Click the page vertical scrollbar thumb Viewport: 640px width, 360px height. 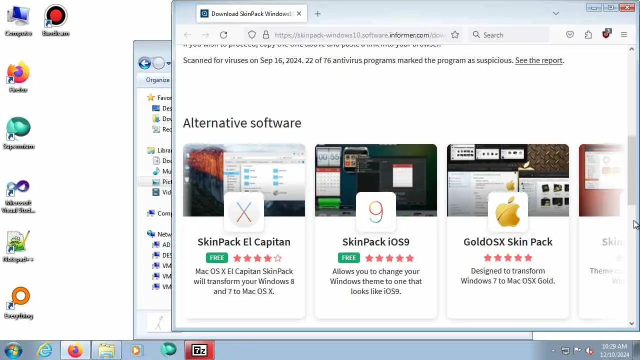(x=631, y=169)
